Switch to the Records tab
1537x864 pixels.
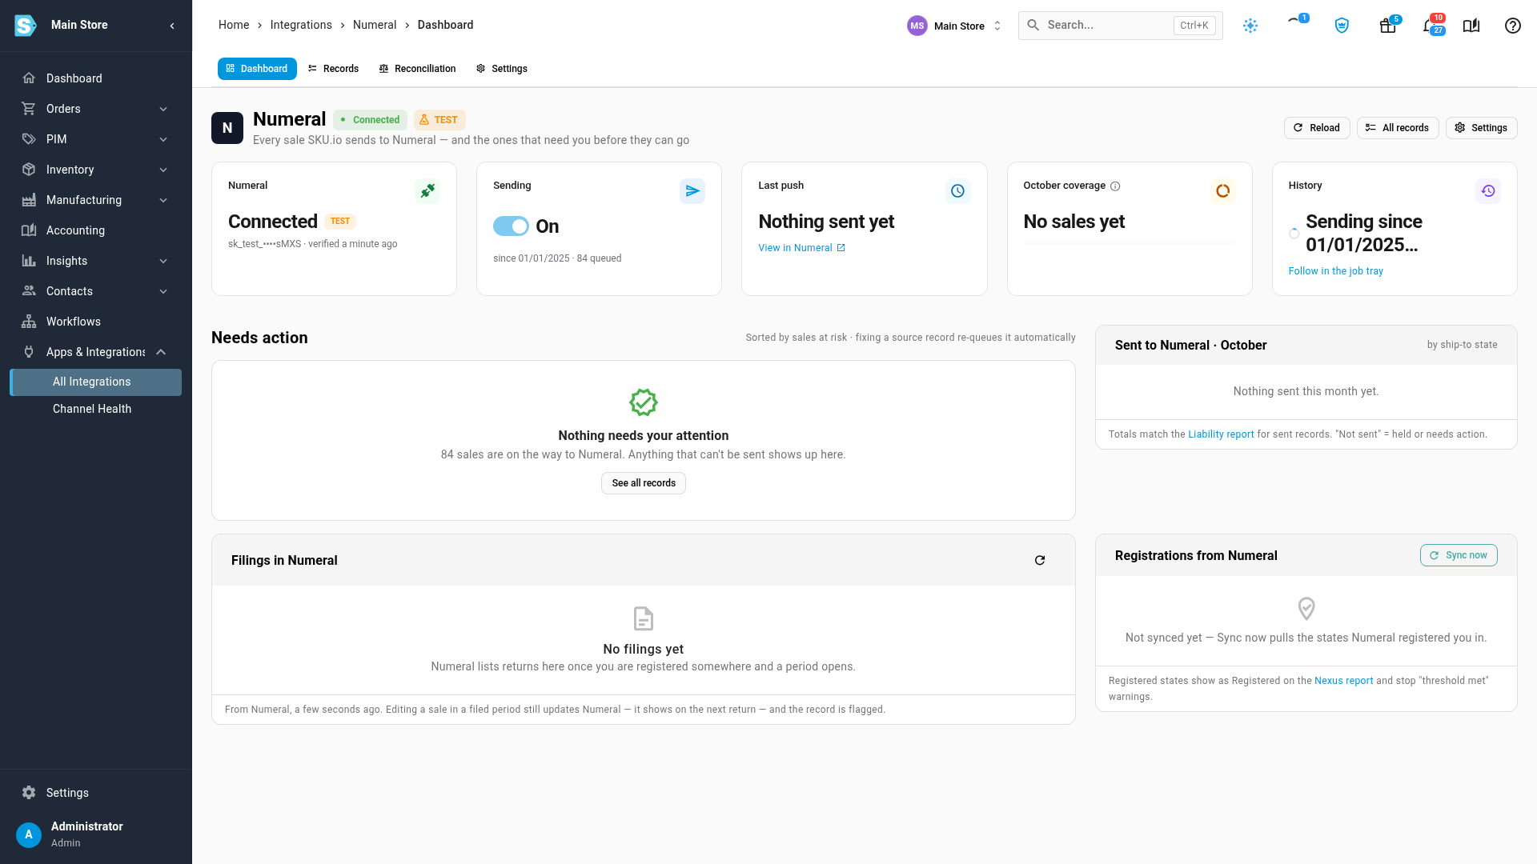click(x=333, y=69)
